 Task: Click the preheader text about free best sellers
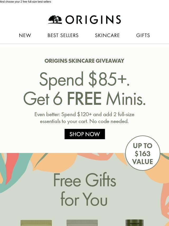coord(25,2)
